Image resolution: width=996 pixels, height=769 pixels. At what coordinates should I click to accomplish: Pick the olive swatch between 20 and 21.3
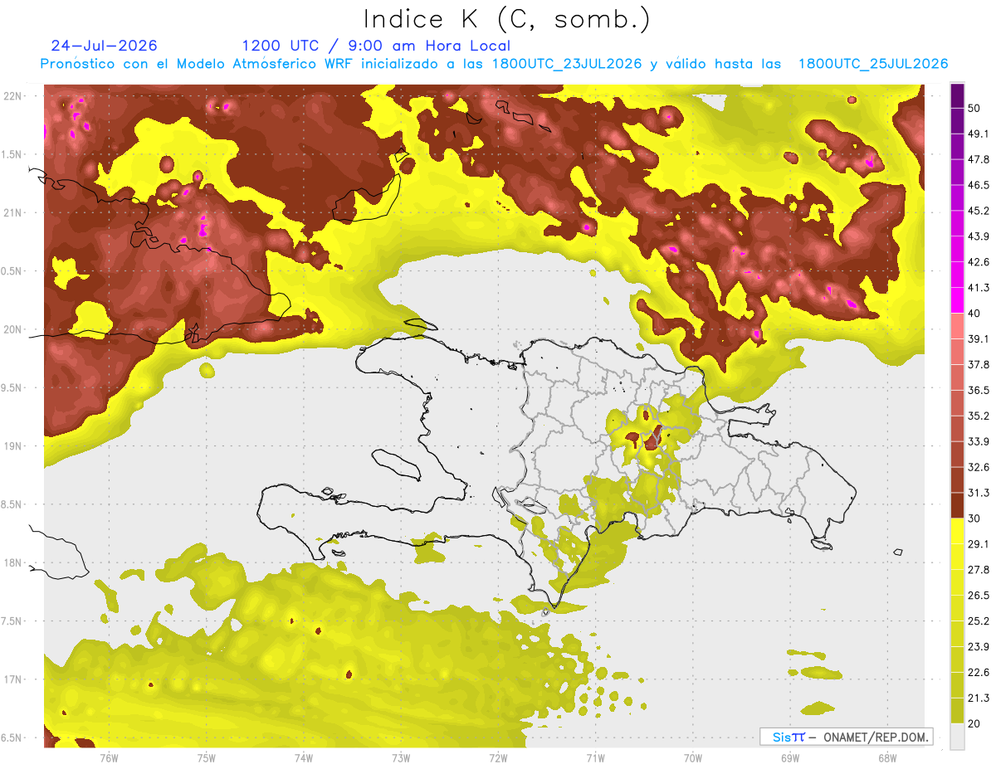click(957, 711)
